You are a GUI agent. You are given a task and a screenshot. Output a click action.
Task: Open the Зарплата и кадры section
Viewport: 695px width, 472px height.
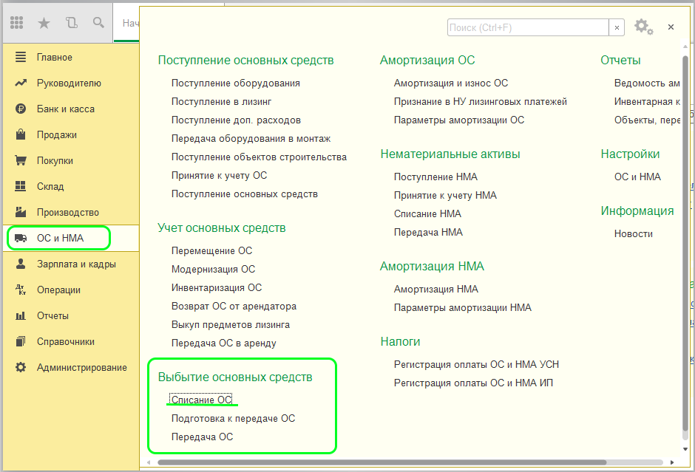coord(76,264)
